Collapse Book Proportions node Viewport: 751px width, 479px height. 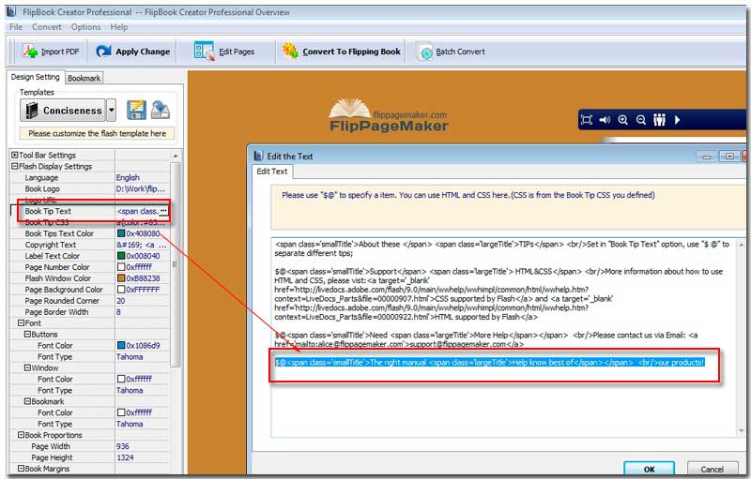click(21, 435)
